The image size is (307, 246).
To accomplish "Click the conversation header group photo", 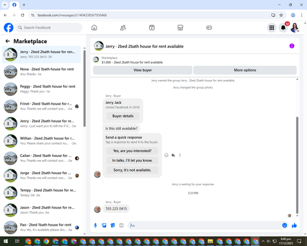I will [99, 46].
